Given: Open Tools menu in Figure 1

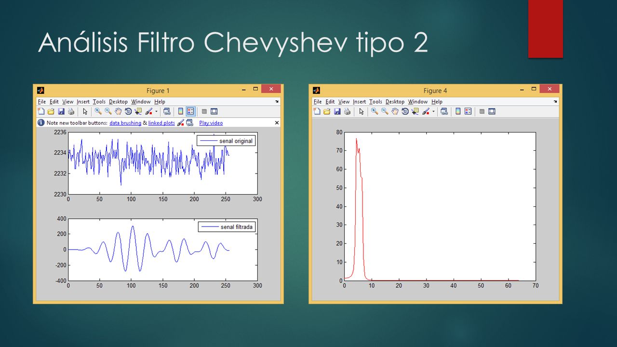Looking at the screenshot, I should coord(99,102).
